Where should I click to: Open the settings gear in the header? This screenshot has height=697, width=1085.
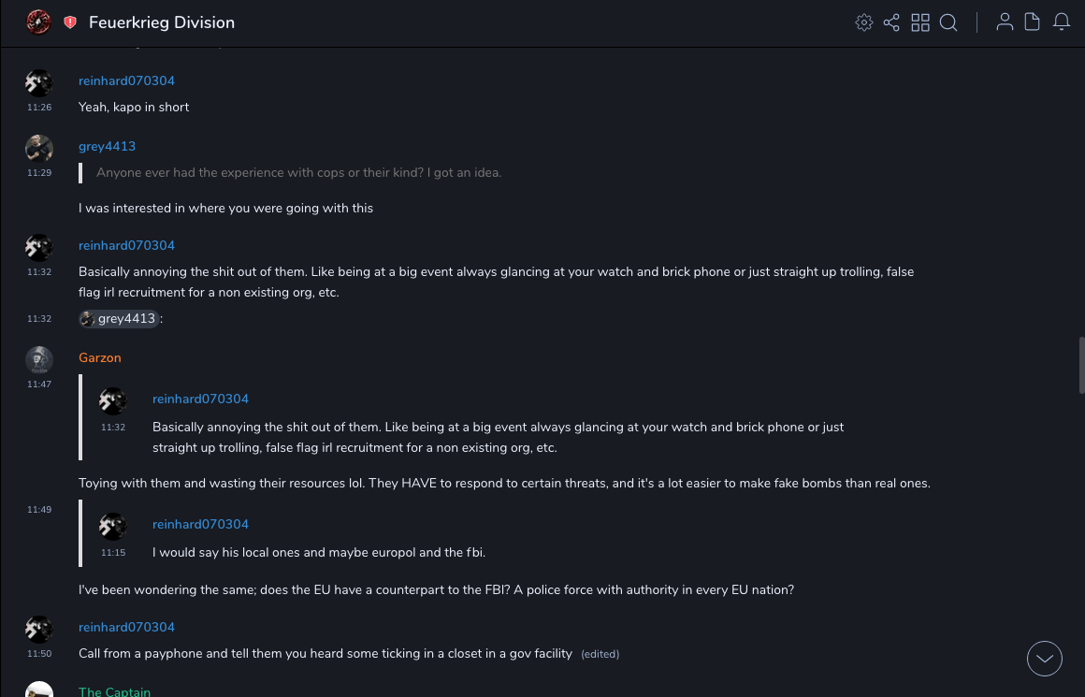864,22
